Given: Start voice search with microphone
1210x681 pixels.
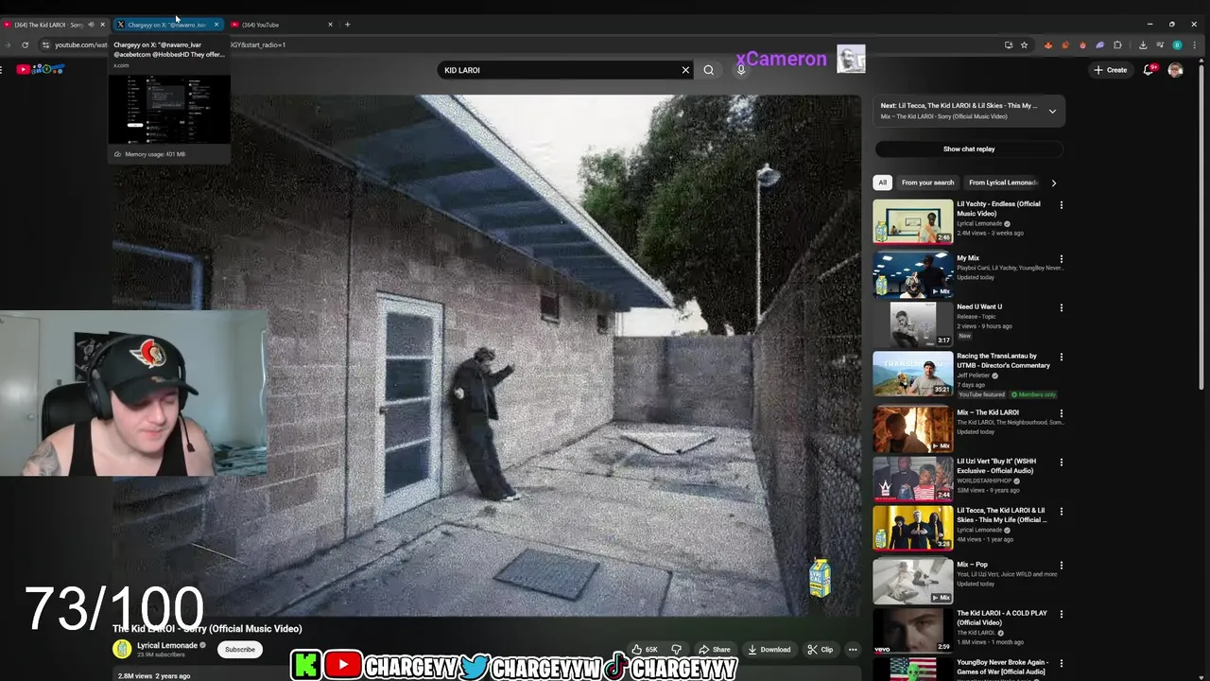Looking at the screenshot, I should click(741, 69).
